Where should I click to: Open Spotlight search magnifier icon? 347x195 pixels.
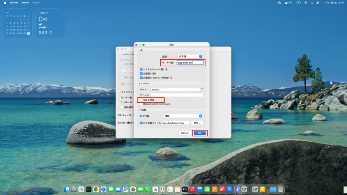click(x=313, y=2)
